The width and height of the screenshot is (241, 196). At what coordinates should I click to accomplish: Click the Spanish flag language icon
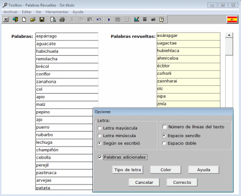tap(232, 19)
